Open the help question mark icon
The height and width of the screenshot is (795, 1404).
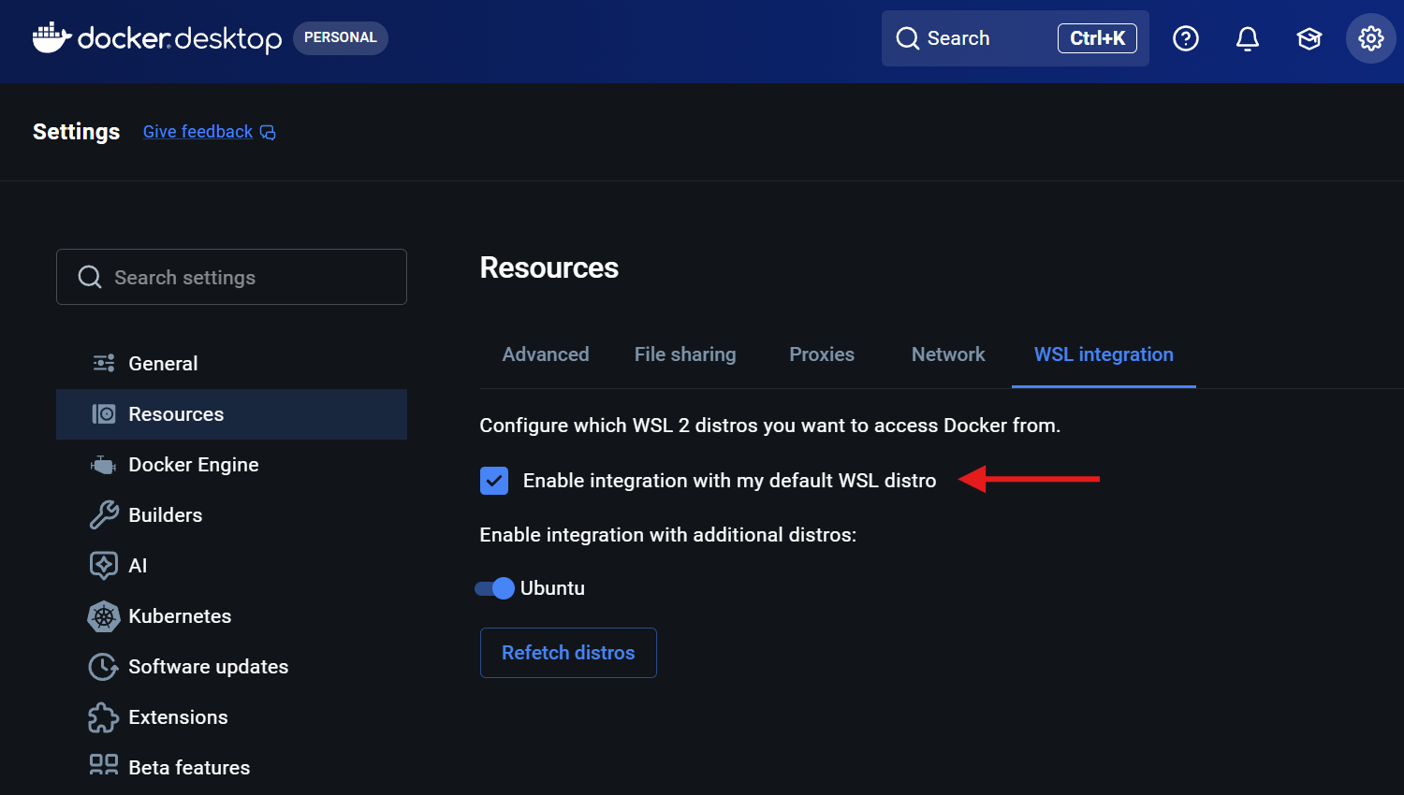pos(1186,38)
